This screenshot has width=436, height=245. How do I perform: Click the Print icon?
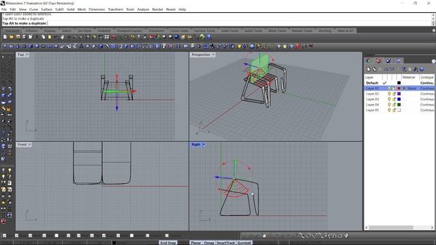24,37
